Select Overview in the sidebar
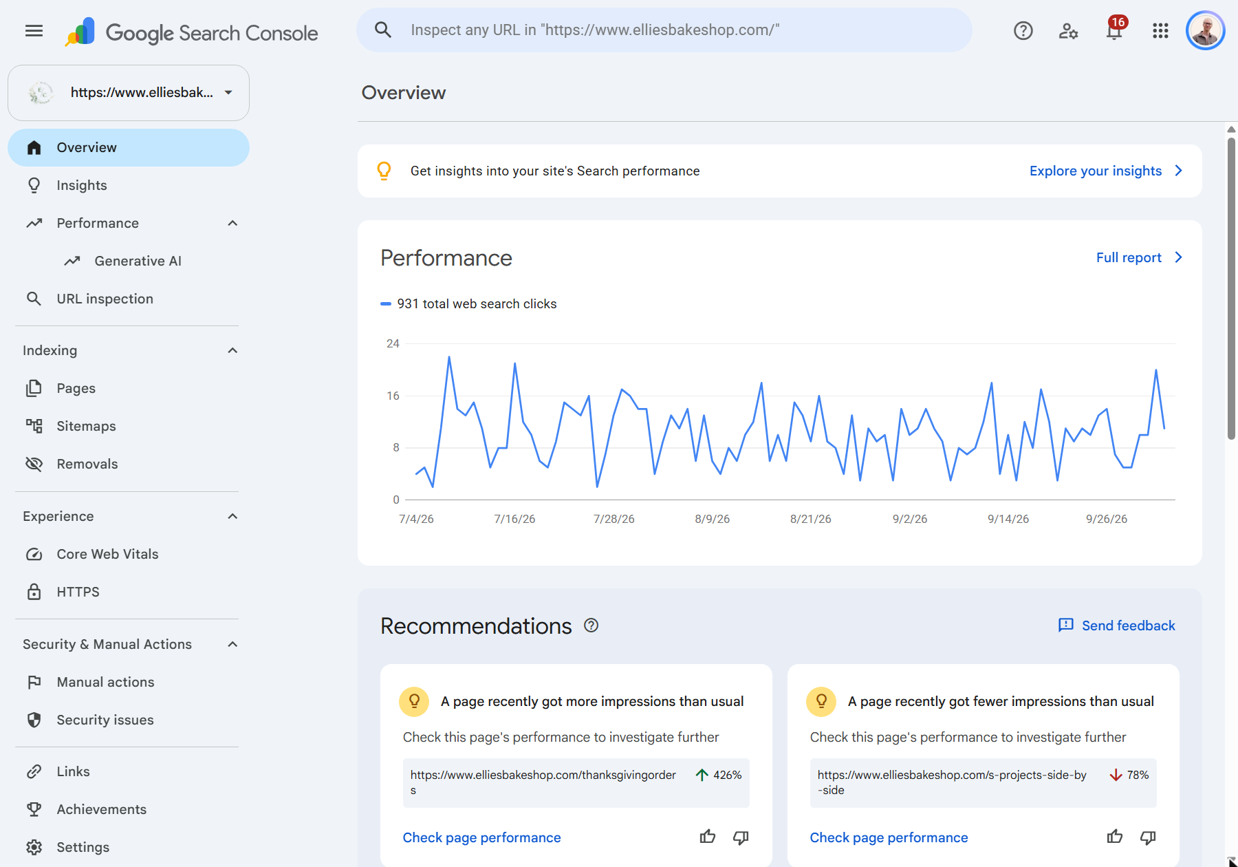Image resolution: width=1238 pixels, height=867 pixels. (129, 147)
